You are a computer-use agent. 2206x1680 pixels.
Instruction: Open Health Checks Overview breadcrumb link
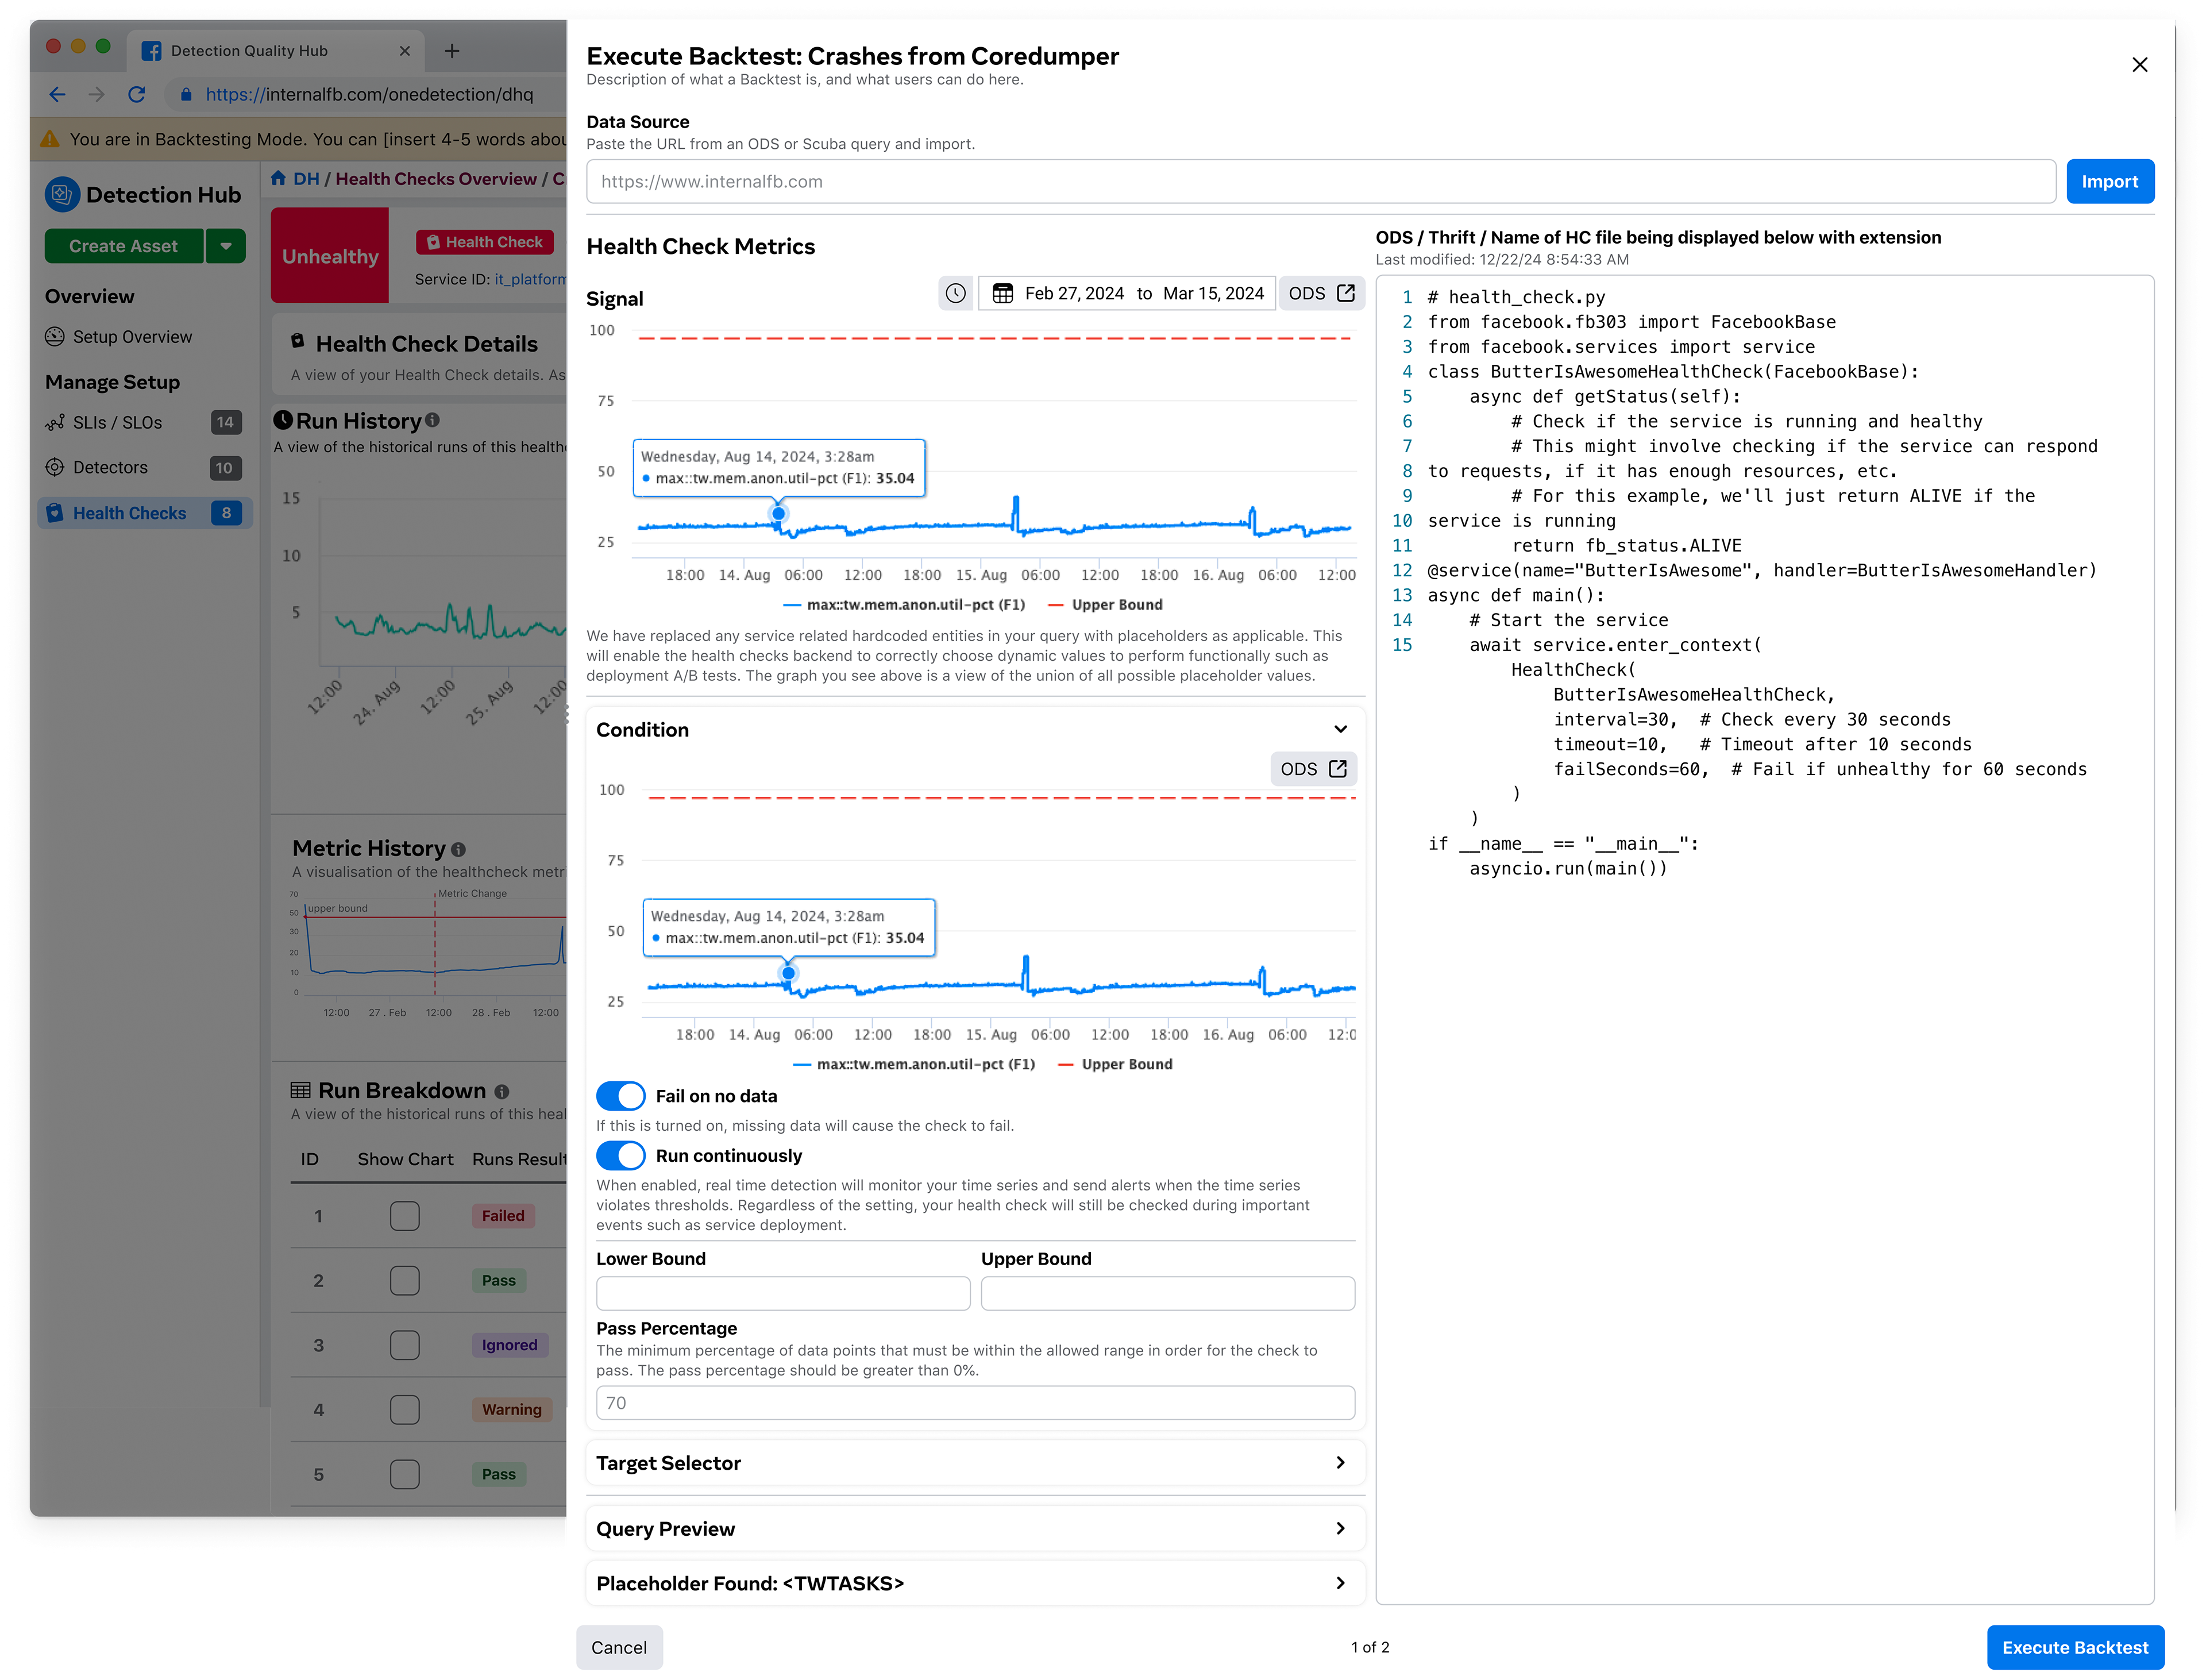(x=436, y=179)
